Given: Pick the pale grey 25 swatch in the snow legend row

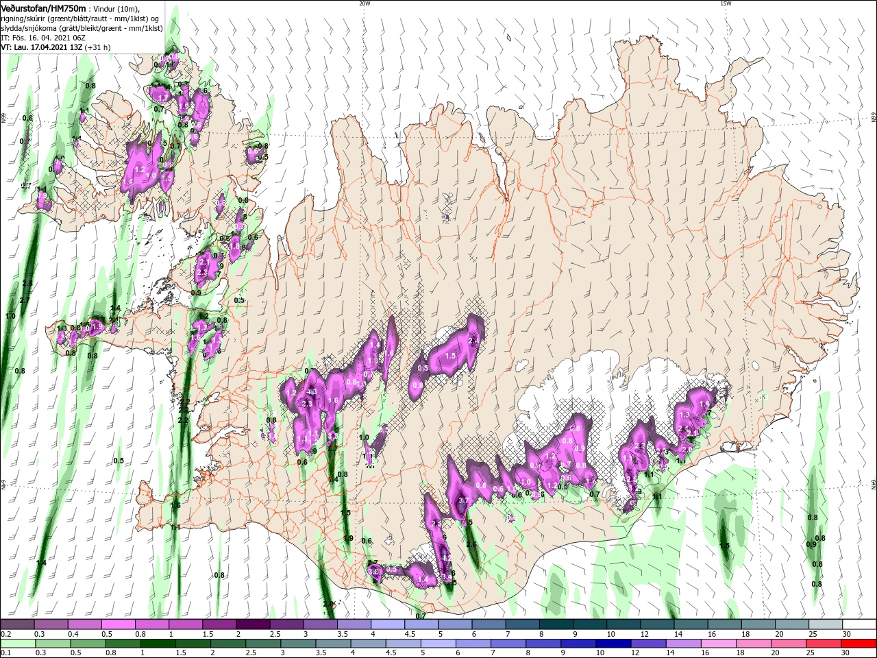Looking at the screenshot, I should [x=825, y=624].
